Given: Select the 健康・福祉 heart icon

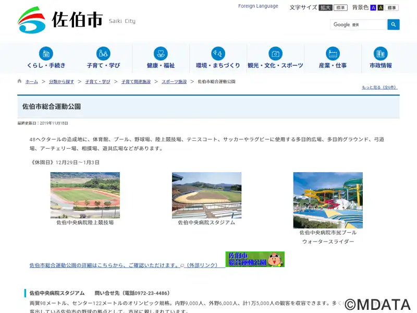Looking at the screenshot, I should click(161, 54).
